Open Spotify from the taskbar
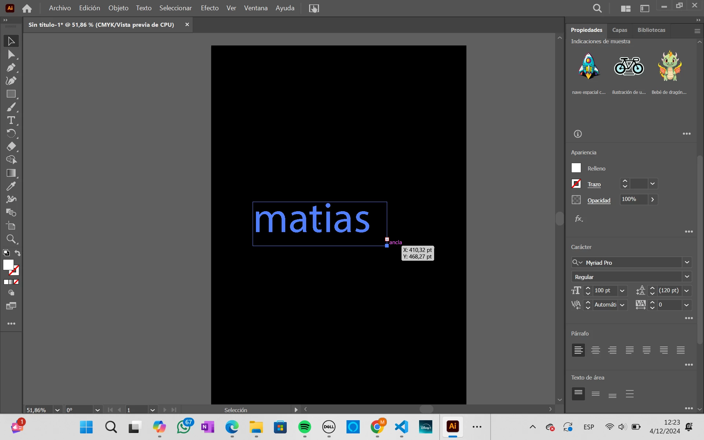This screenshot has width=704, height=440. click(304, 427)
